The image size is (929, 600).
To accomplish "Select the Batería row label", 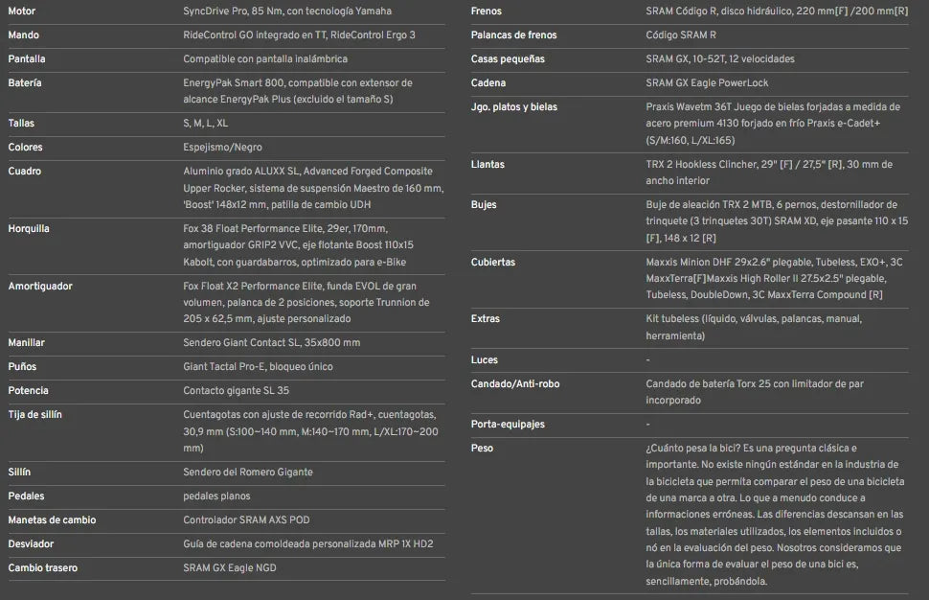I will (x=25, y=83).
